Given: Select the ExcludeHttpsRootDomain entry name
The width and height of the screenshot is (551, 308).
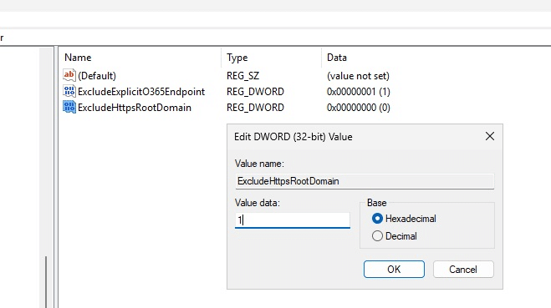Looking at the screenshot, I should point(135,108).
